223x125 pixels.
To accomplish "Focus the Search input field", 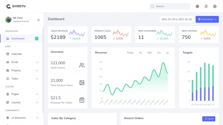I will 170,6.
